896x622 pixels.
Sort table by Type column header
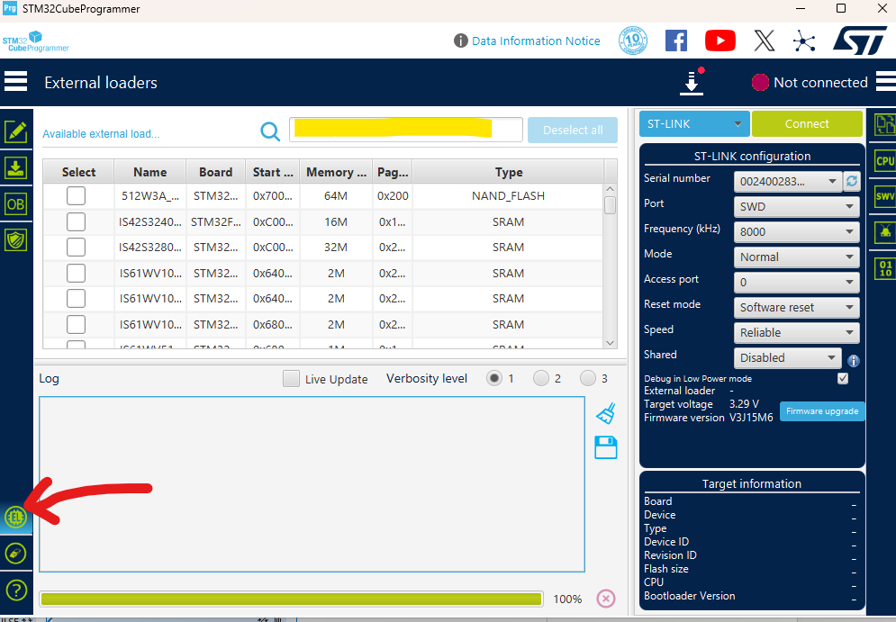tap(508, 172)
